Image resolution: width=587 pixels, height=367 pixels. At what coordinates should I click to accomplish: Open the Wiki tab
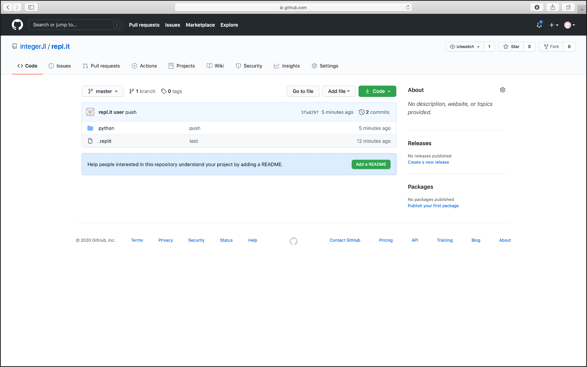215,66
